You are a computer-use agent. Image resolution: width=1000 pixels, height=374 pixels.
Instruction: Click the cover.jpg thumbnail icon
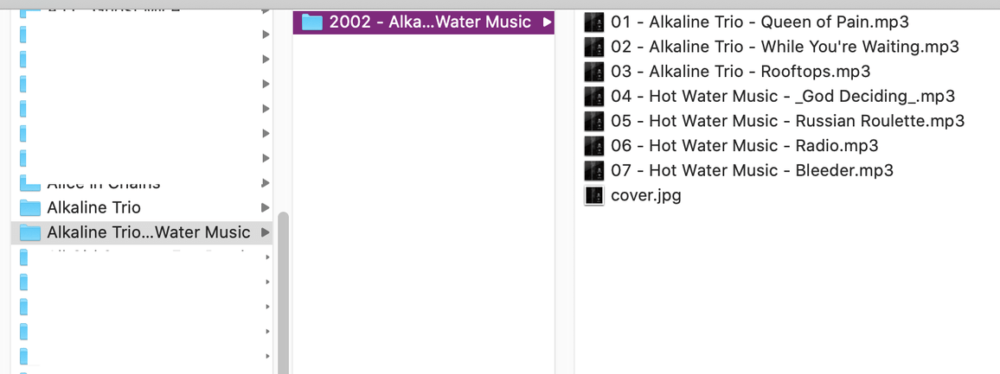pos(593,196)
